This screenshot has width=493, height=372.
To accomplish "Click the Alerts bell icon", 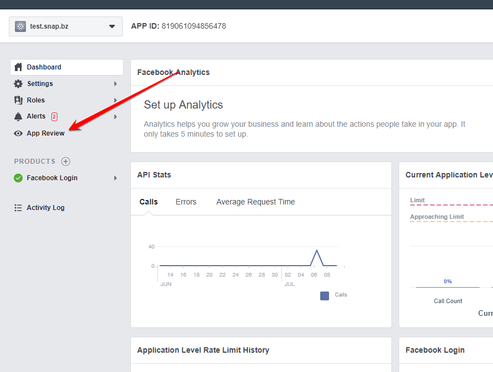I will [18, 116].
